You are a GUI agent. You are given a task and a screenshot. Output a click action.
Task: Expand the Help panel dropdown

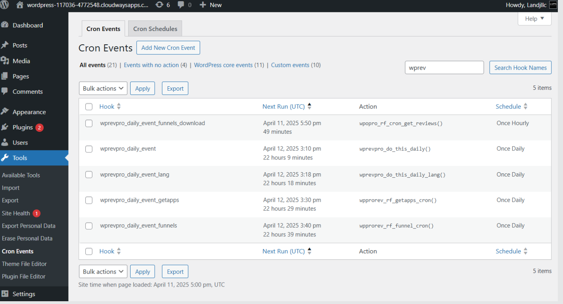pyautogui.click(x=534, y=19)
